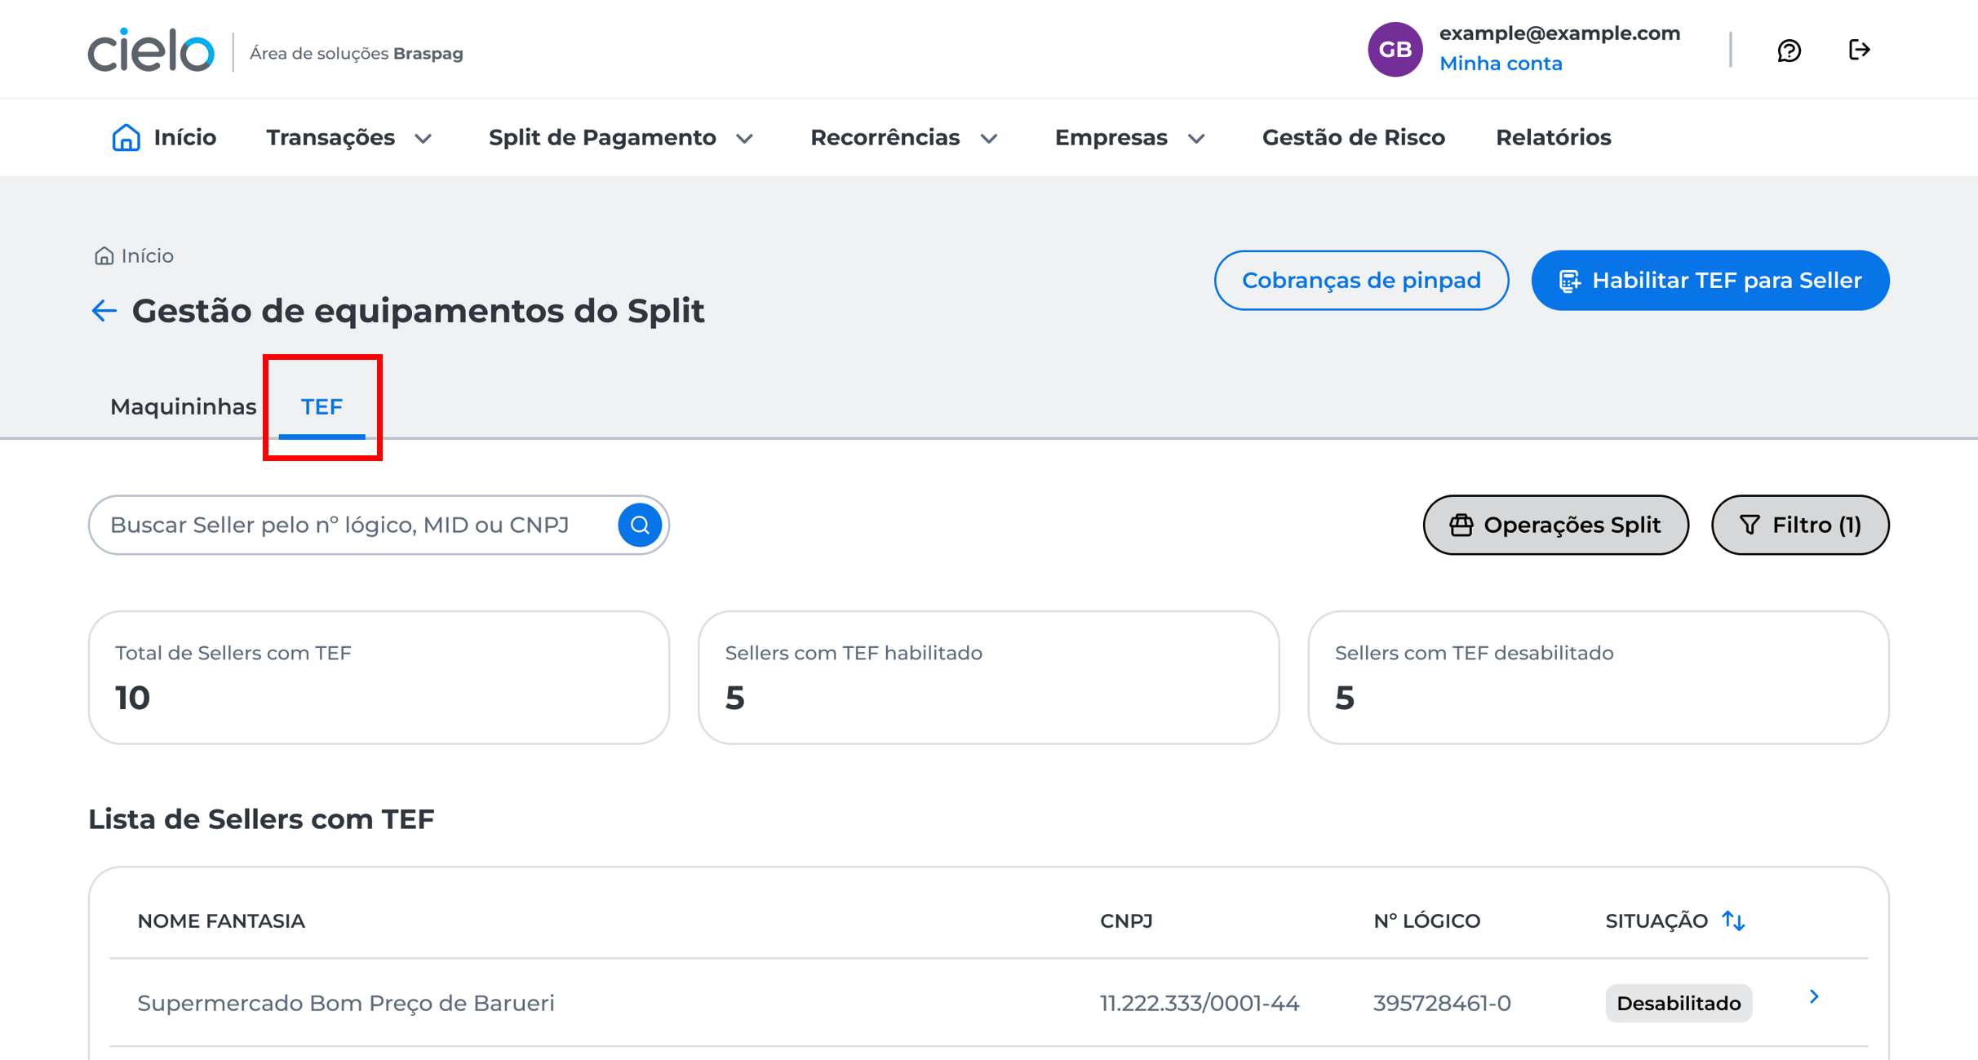Click the Cobranças de pinpad button
1978x1060 pixels.
click(x=1361, y=280)
